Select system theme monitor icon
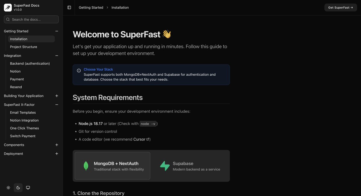The height and width of the screenshot is (196, 361). pyautogui.click(x=28, y=188)
